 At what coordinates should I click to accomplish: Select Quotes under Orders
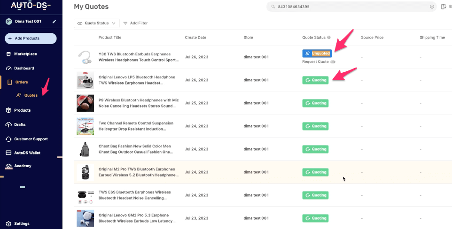point(31,95)
